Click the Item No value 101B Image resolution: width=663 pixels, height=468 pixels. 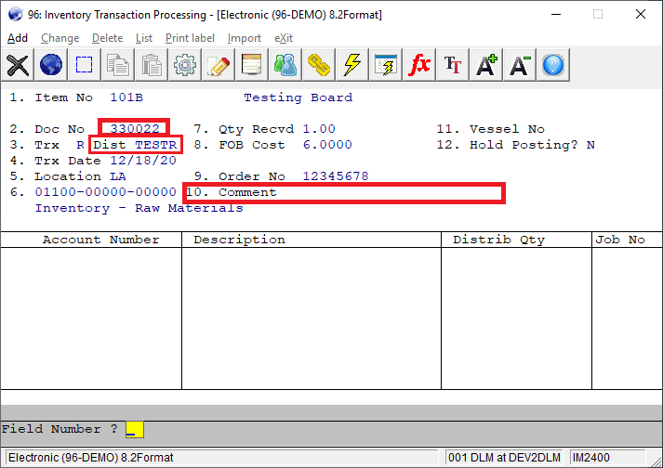tap(126, 97)
